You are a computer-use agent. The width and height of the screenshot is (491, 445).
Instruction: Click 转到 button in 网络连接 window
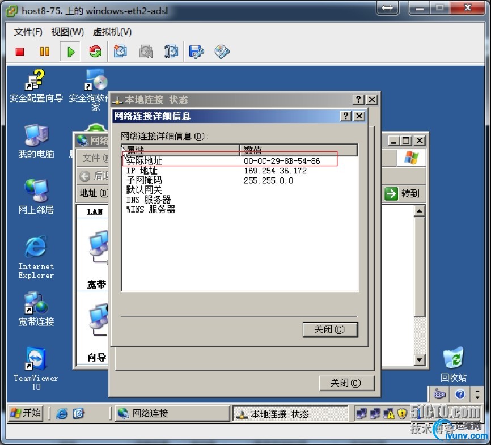pyautogui.click(x=402, y=193)
